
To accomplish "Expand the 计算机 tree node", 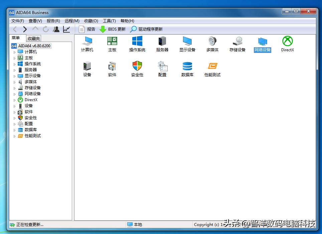I will (14, 52).
